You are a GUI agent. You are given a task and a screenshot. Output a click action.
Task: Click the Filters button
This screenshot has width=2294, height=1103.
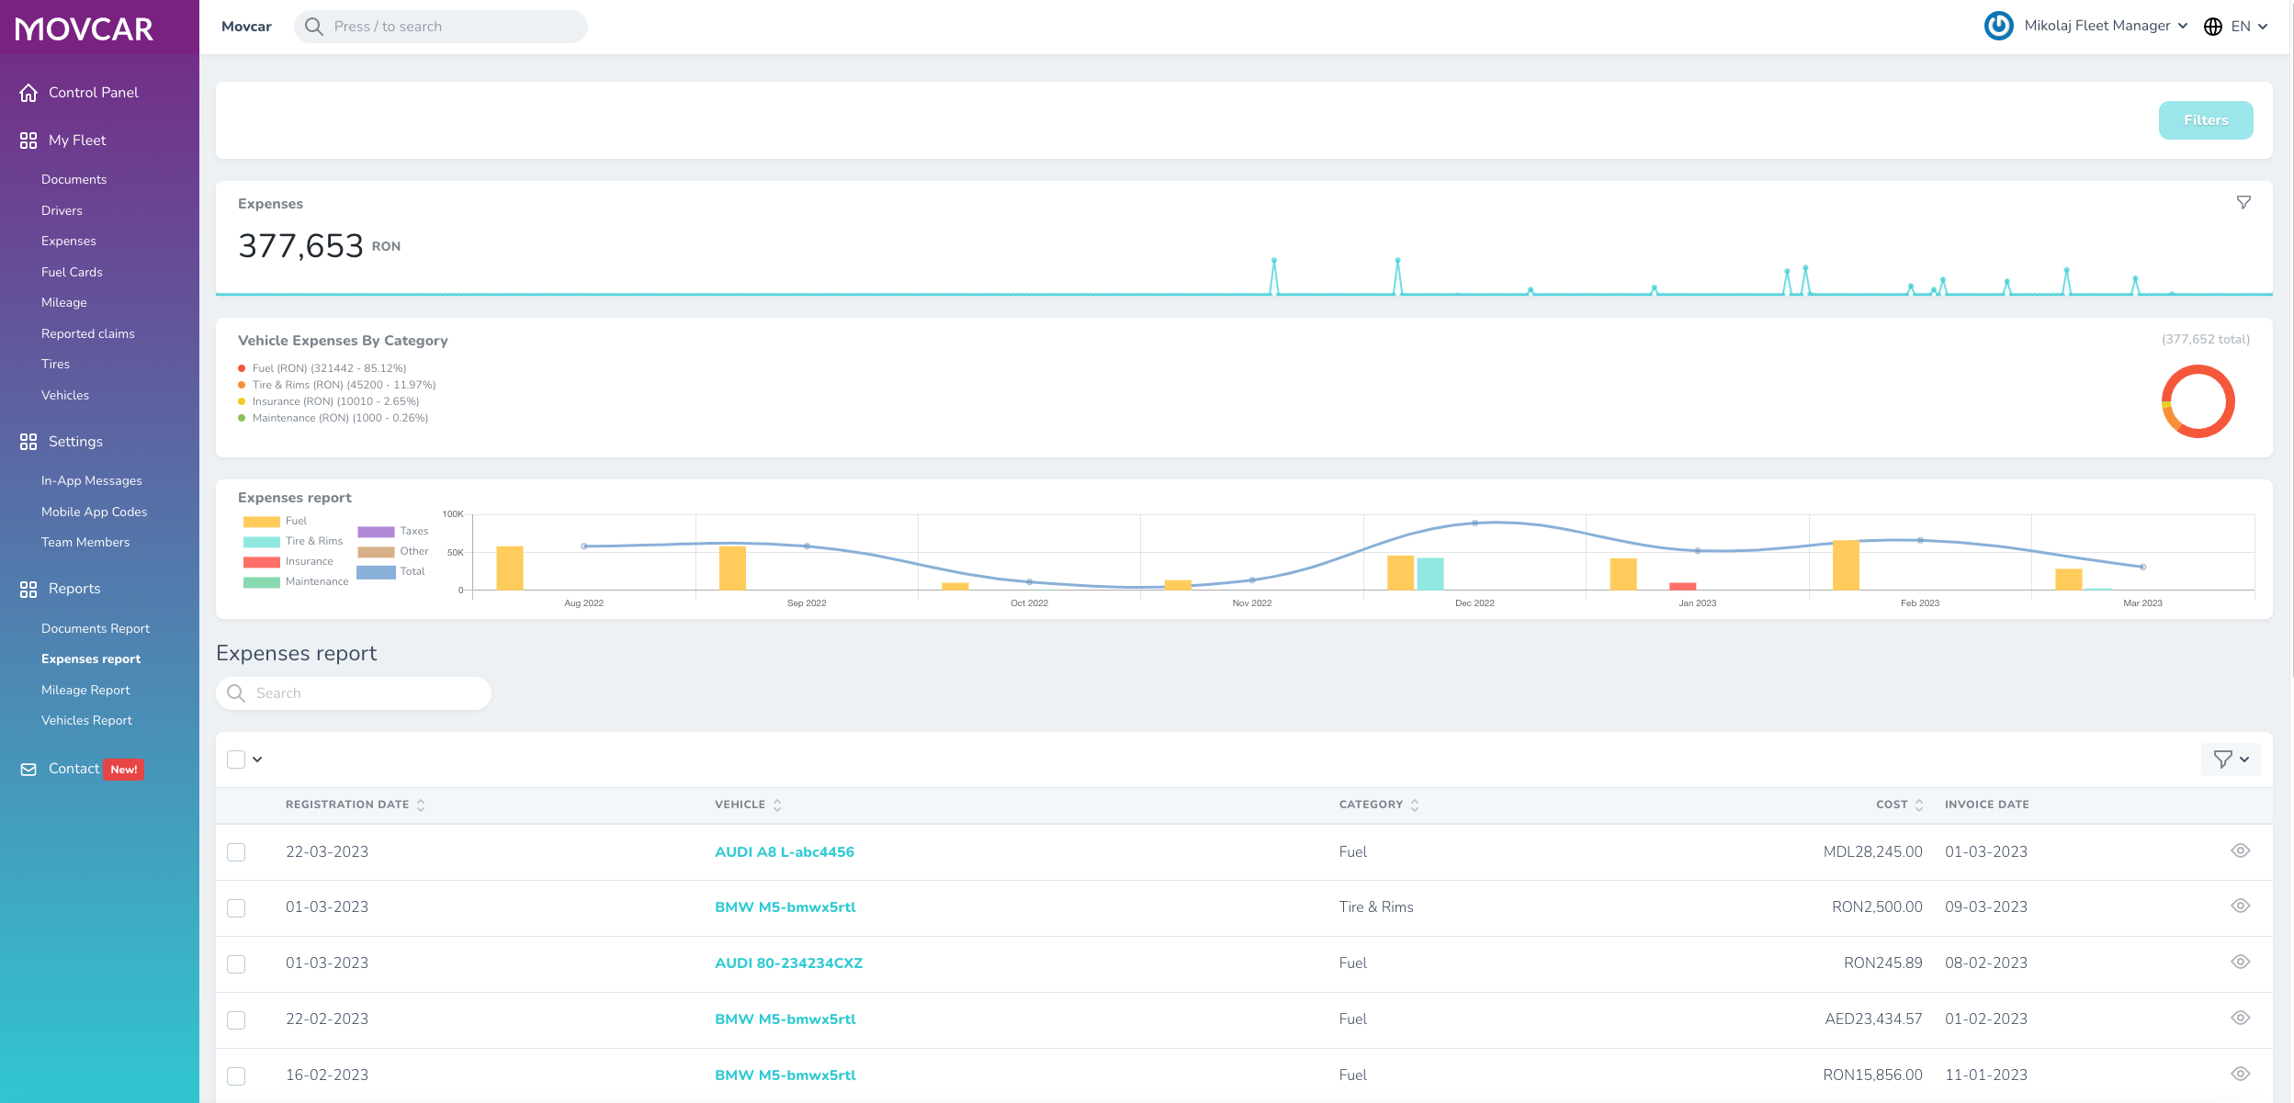(x=2205, y=120)
